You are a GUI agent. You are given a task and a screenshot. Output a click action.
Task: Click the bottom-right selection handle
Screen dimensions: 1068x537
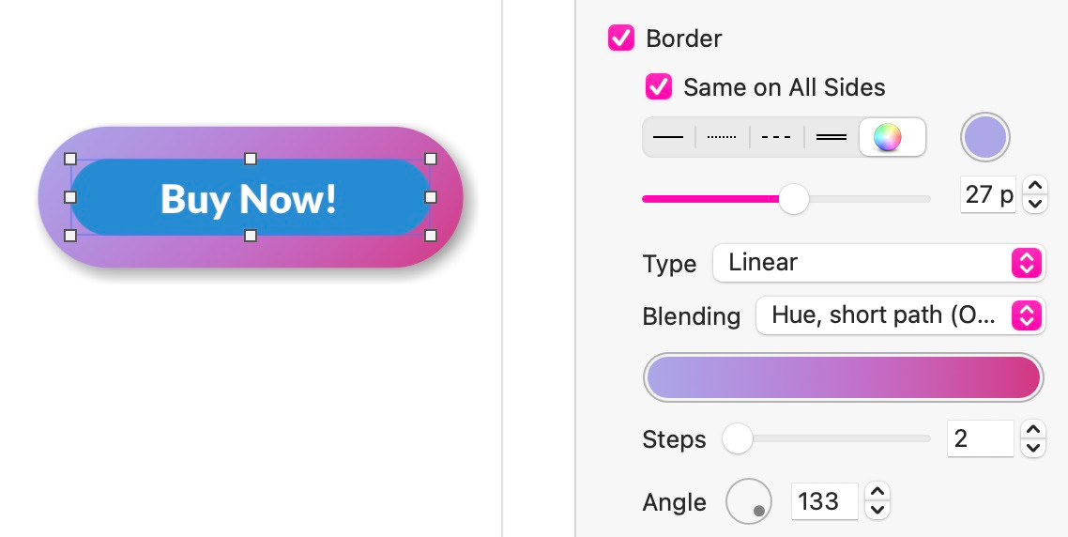click(431, 236)
